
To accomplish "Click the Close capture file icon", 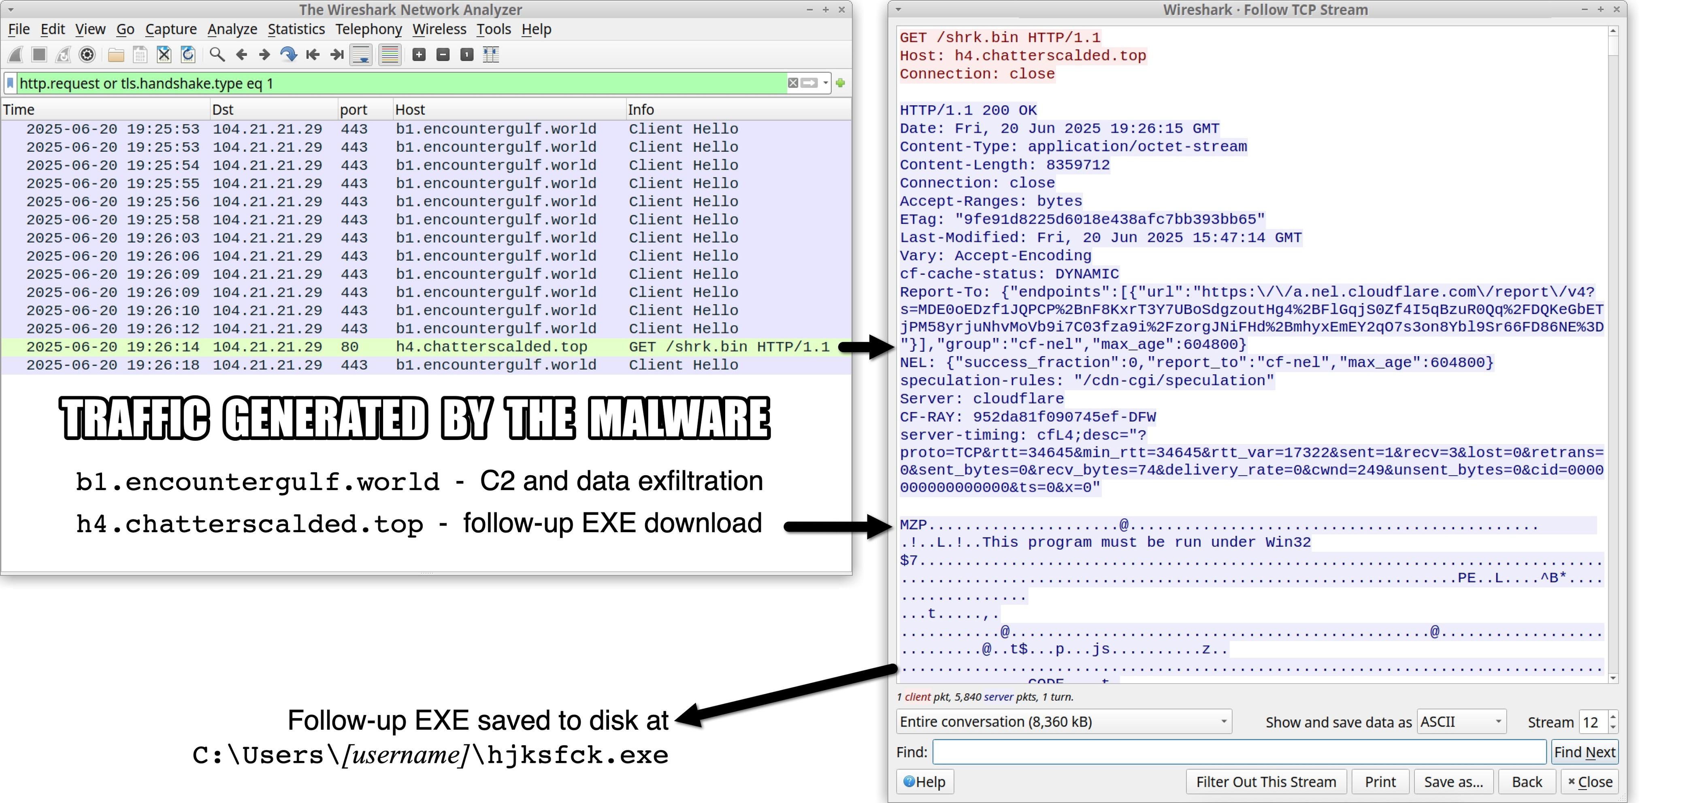I will (x=164, y=55).
